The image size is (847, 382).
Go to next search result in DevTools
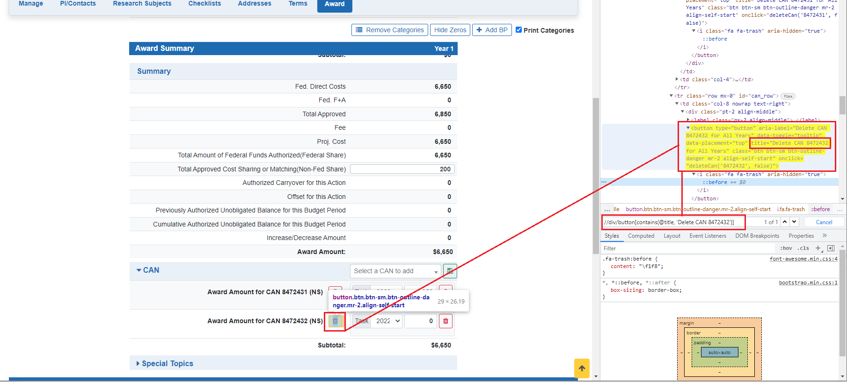794,222
